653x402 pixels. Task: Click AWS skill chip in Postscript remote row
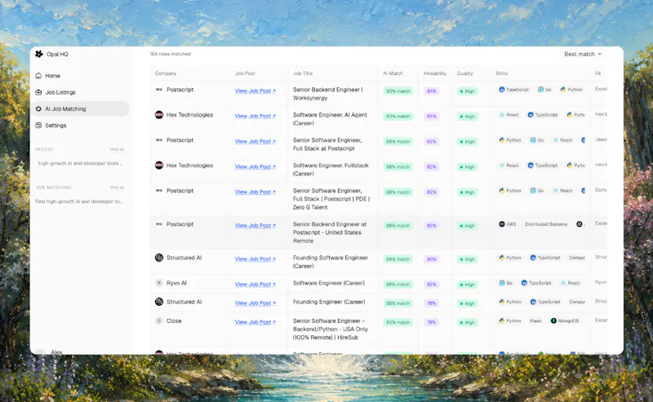[x=508, y=224]
